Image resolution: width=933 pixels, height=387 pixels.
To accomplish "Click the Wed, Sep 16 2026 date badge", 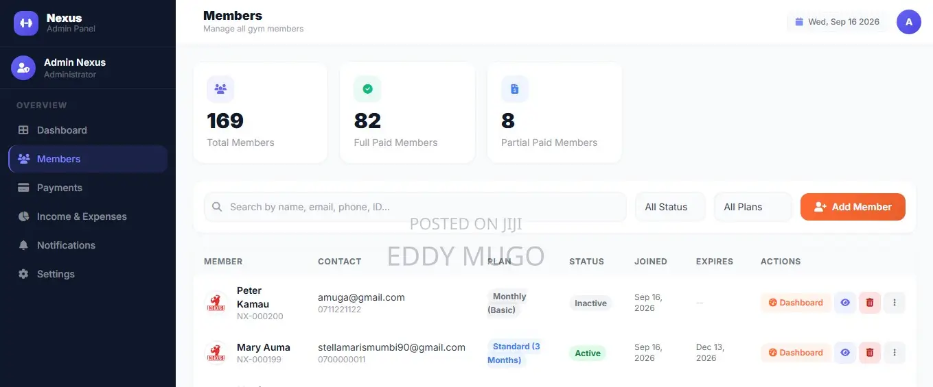I will click(837, 22).
